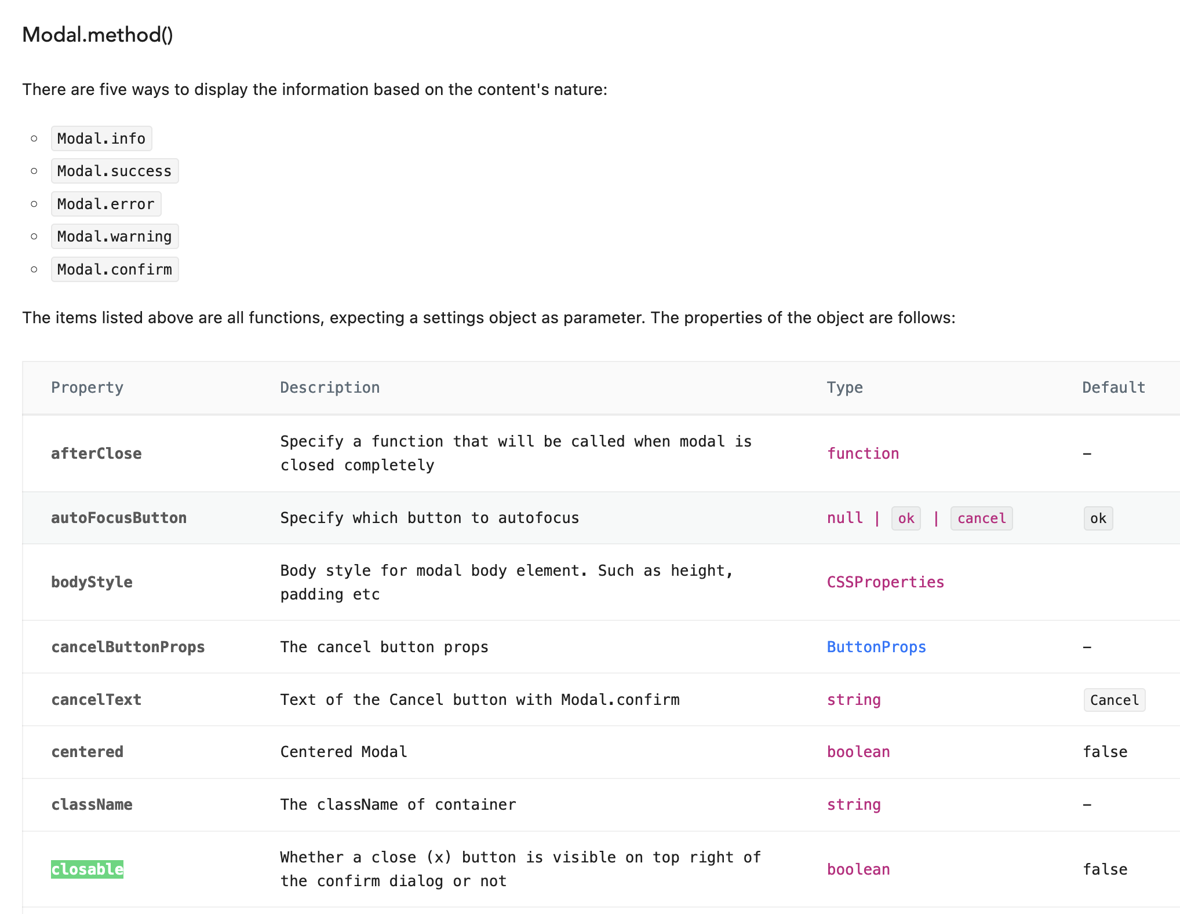Click the highlighted closable property name
1180x914 pixels.
87,869
